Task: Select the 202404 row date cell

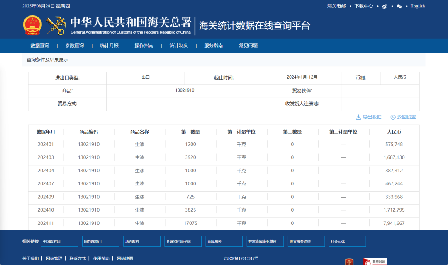Action: tap(46, 171)
